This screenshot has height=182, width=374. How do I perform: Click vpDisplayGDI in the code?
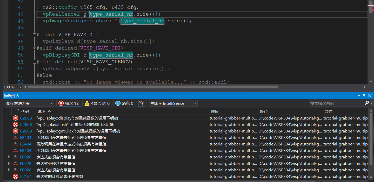(61, 55)
